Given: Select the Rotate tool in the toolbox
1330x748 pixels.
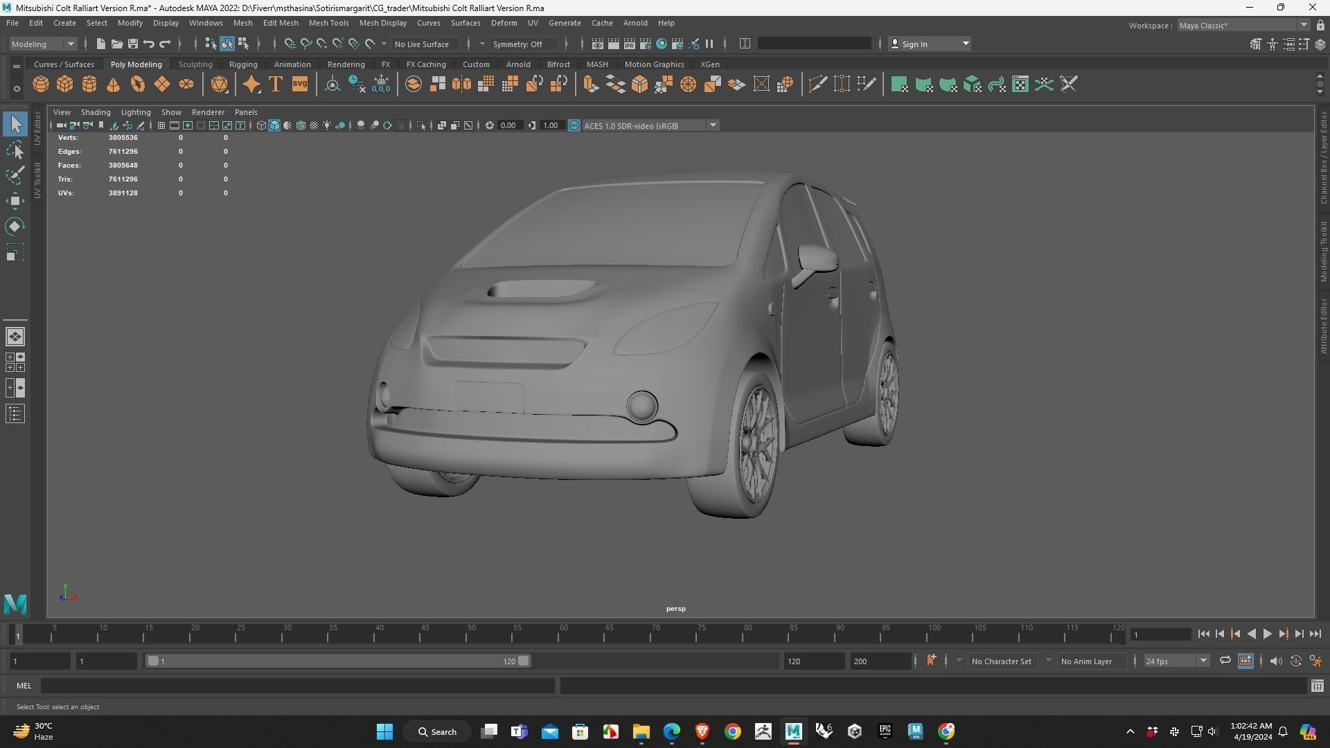Looking at the screenshot, I should (x=15, y=226).
